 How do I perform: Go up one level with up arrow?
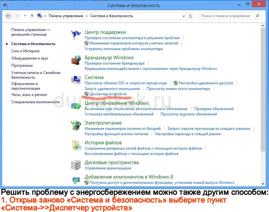[x=32, y=16]
